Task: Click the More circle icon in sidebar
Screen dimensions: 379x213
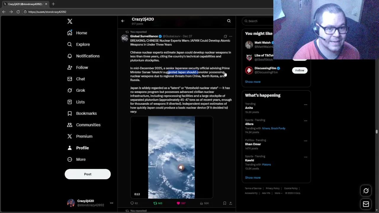Action: 70,159
